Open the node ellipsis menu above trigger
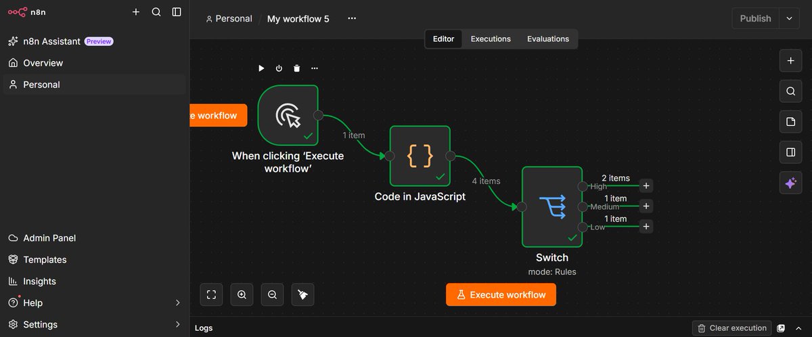This screenshot has height=337, width=812. point(315,68)
